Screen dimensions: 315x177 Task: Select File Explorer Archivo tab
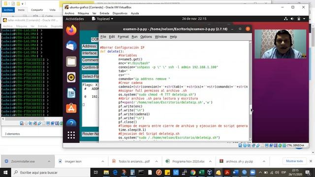click(8, 10)
